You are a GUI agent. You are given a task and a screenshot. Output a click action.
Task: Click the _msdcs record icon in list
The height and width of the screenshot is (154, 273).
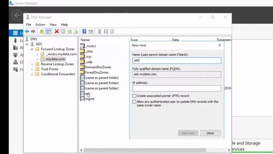coord(82,46)
